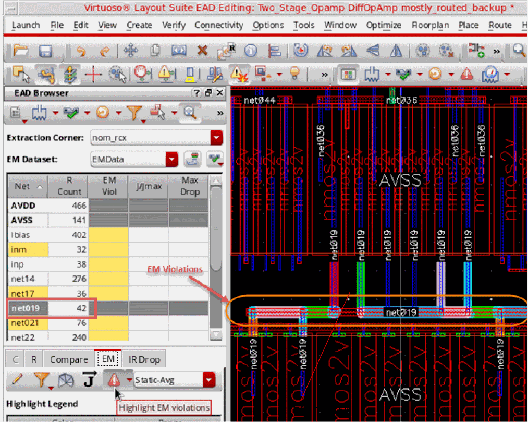The image size is (528, 422).
Task: Click the funnel filter icon in EAD Browser toolbar
Action: (134, 112)
